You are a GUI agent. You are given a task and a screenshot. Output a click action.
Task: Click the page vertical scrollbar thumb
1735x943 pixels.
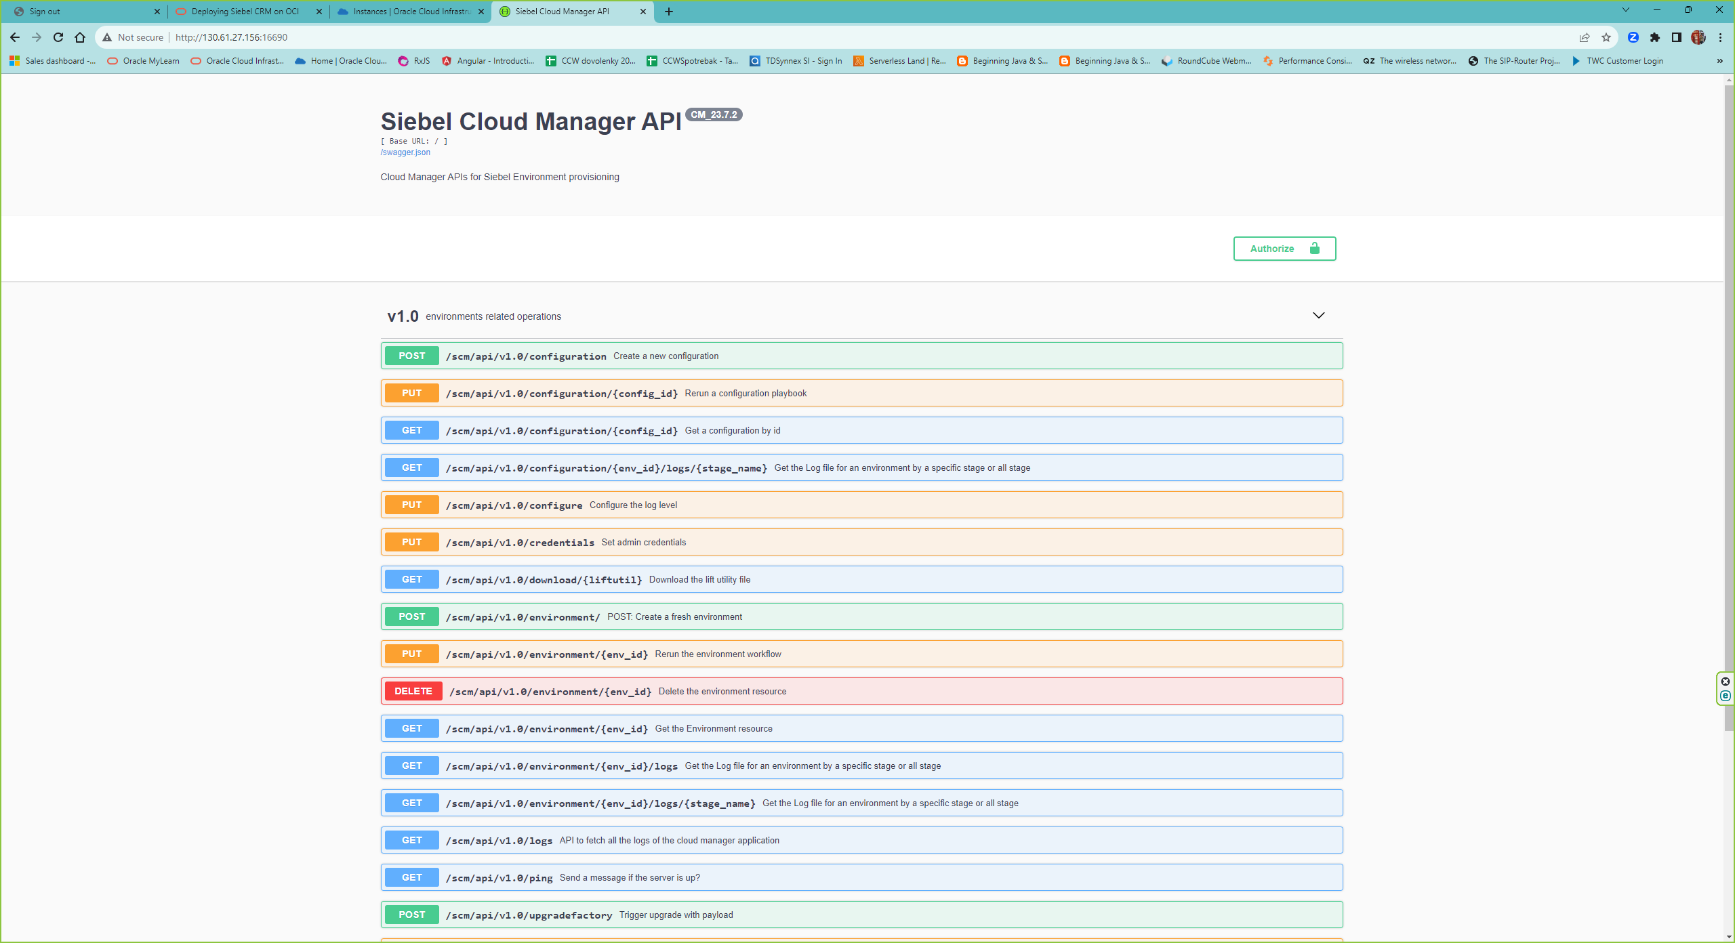(1729, 406)
